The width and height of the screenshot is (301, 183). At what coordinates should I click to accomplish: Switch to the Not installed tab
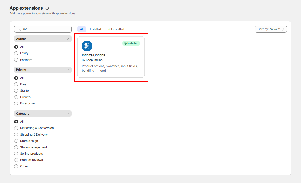(116, 29)
